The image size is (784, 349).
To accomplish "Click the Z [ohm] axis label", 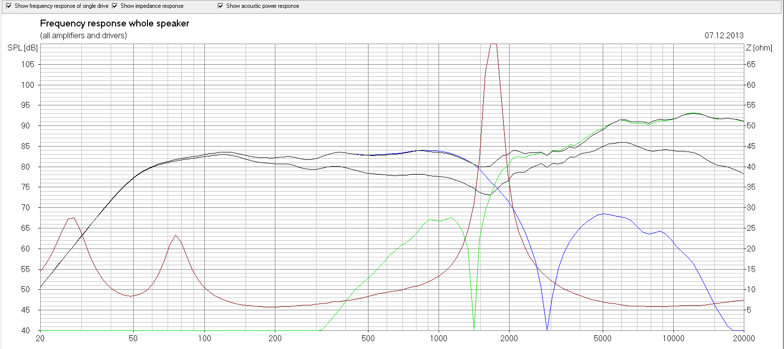I will (759, 48).
